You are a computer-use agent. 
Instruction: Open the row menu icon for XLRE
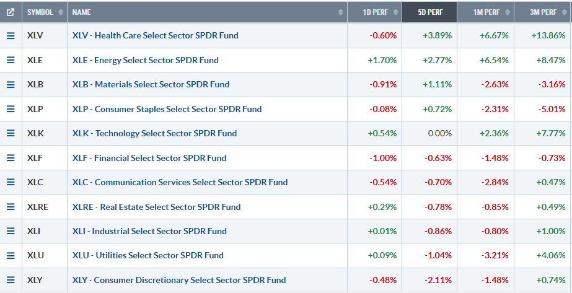point(11,207)
